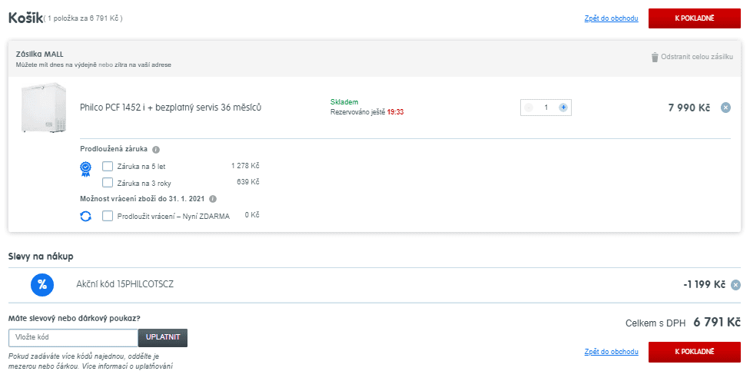Click the bottom K POKLADNĚ button
750x371 pixels.
coord(695,352)
